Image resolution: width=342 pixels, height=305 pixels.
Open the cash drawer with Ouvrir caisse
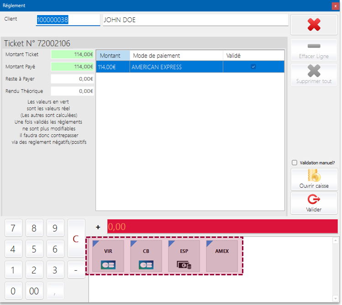(x=314, y=179)
